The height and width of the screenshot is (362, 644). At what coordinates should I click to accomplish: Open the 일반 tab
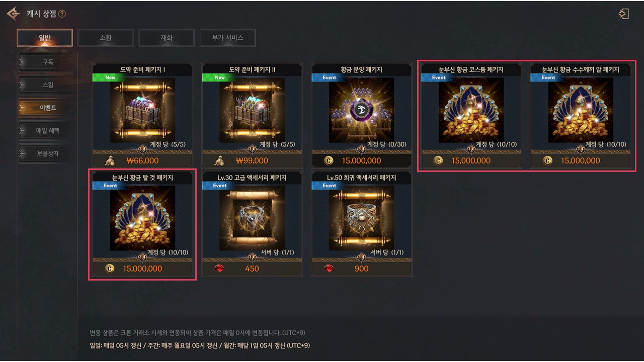45,38
